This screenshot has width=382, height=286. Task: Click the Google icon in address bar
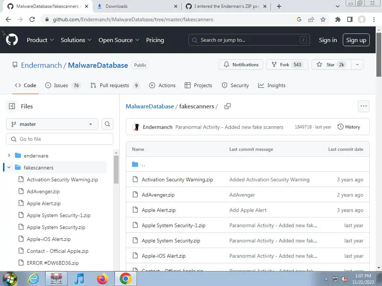[x=299, y=19]
